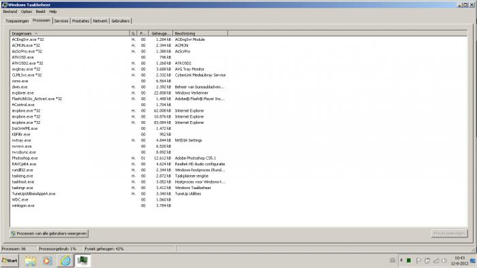Switch to the Gebruikers tab
Screen dimensions: 477x268
point(121,21)
